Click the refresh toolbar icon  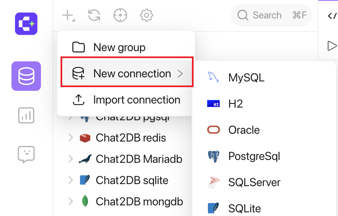94,15
